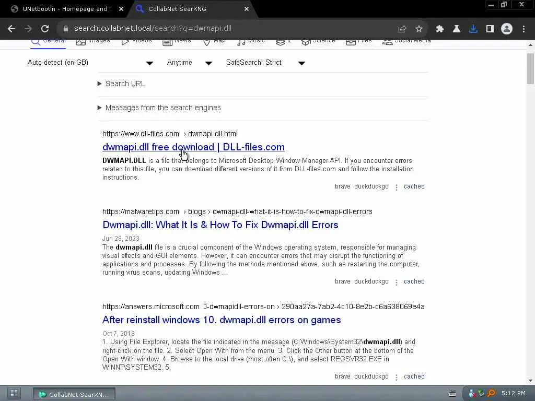Open dwmapi.dll free download DLL-files.com result

(x=193, y=147)
